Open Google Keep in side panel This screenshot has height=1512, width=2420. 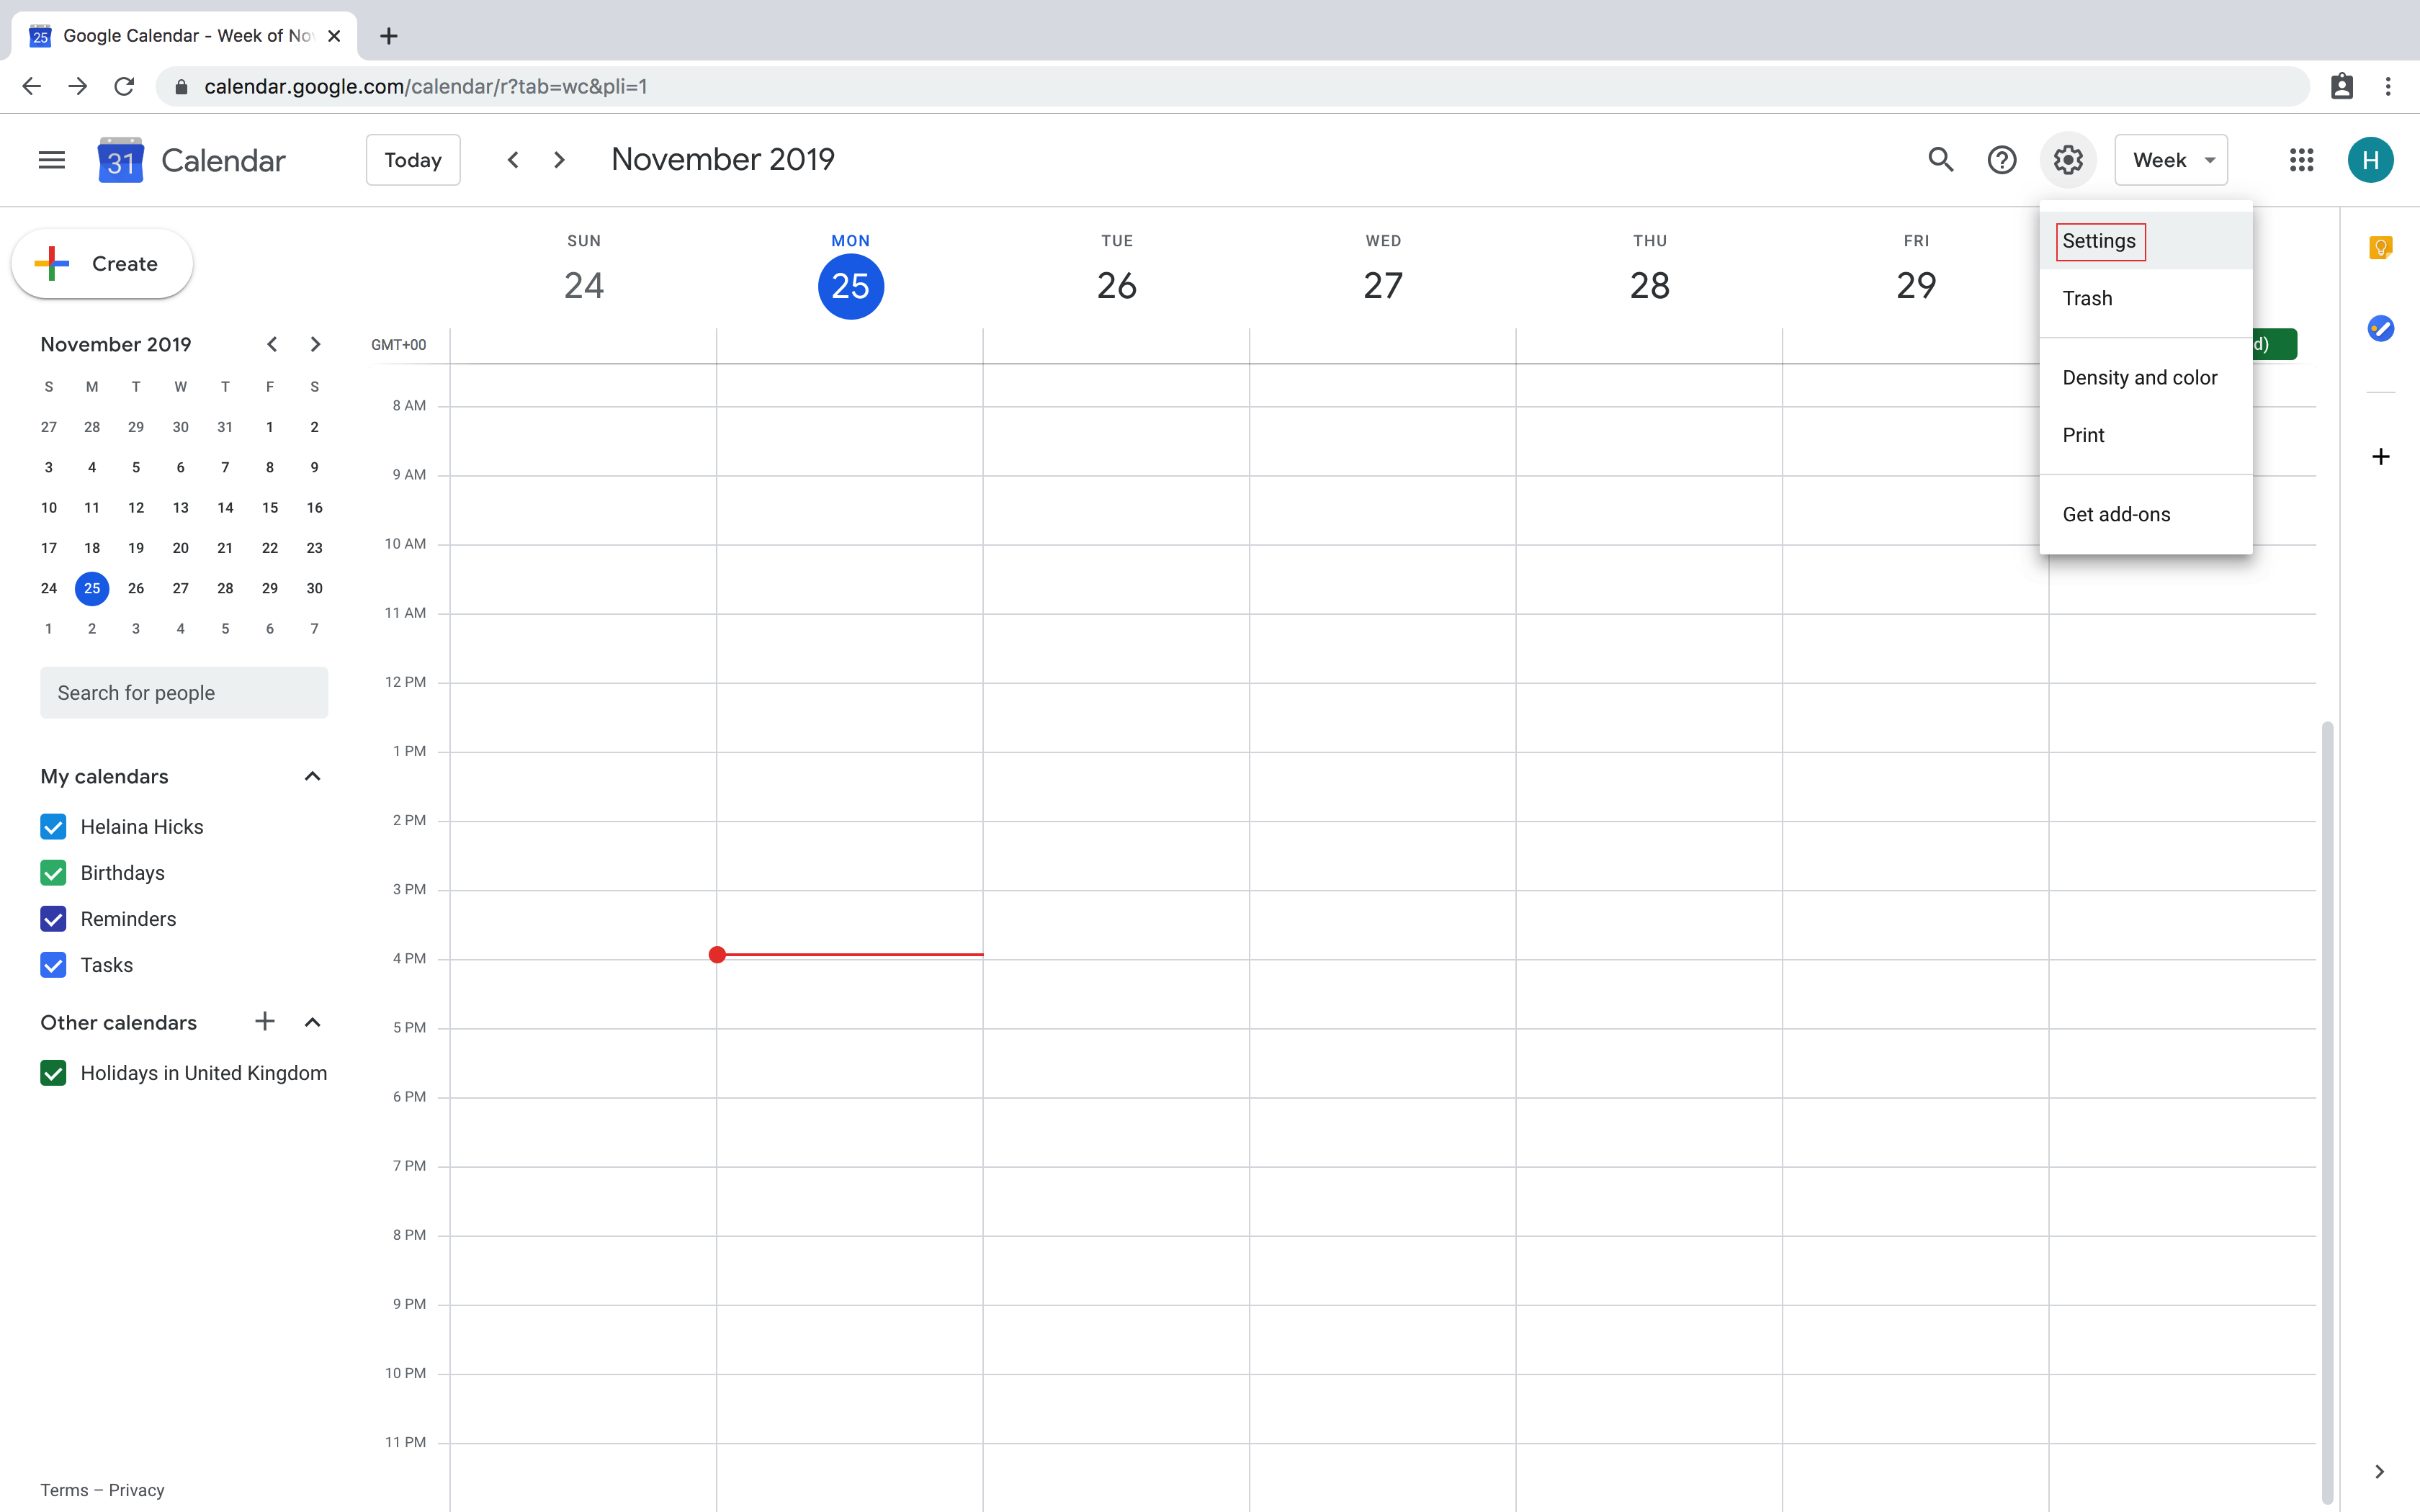2380,247
